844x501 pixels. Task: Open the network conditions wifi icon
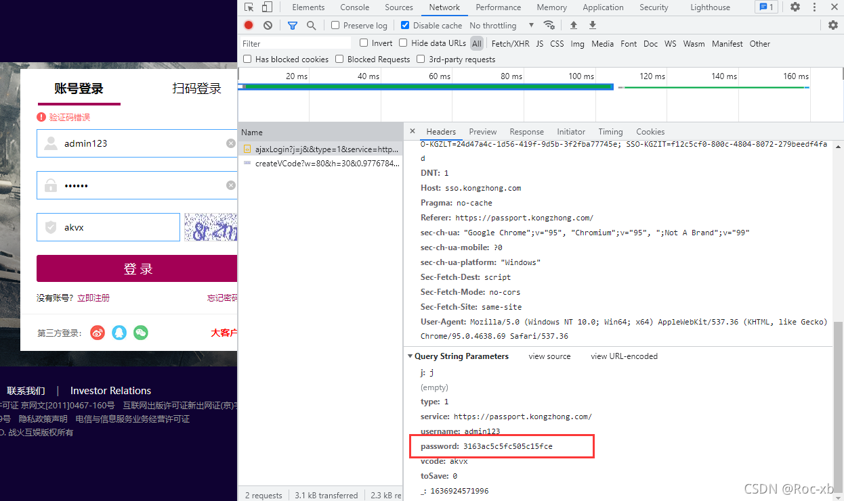tap(549, 25)
